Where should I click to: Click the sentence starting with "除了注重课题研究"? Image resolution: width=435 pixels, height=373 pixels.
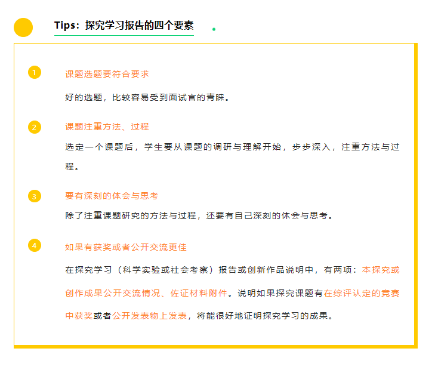coord(199,215)
